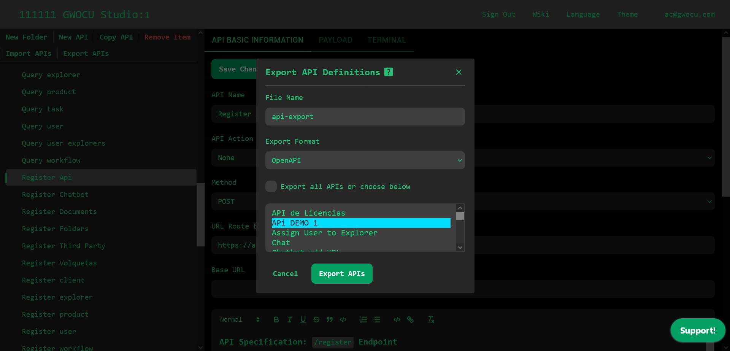Toggle strikethrough formatting in editor toolbar
The height and width of the screenshot is (351, 730).
(316, 319)
